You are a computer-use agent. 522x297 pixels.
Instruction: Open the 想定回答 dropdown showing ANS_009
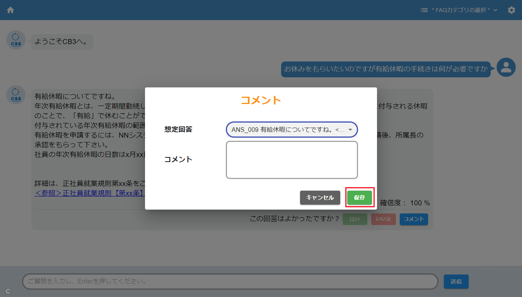292,130
